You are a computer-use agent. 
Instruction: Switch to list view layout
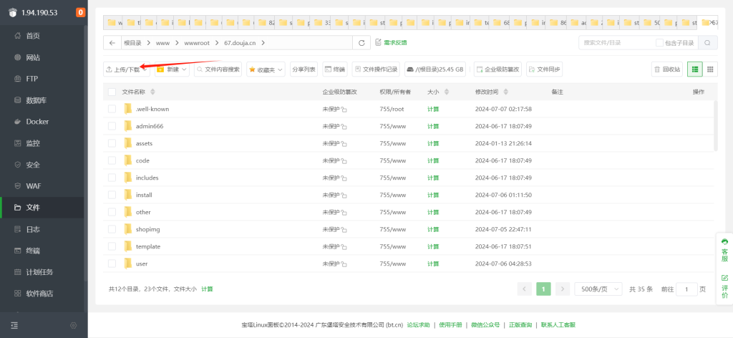coord(695,69)
